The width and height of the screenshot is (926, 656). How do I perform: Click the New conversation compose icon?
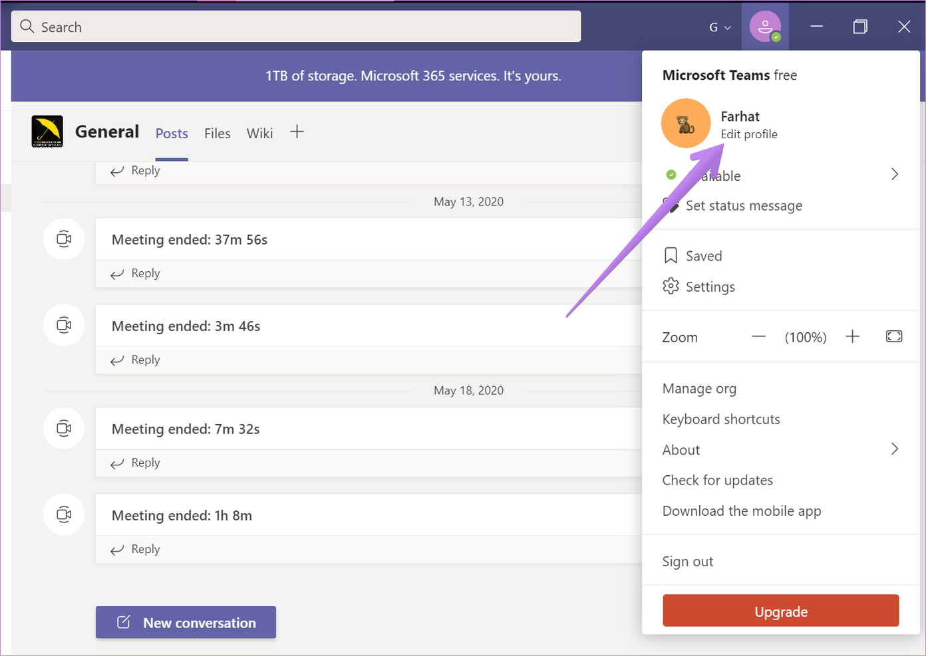[x=124, y=622]
